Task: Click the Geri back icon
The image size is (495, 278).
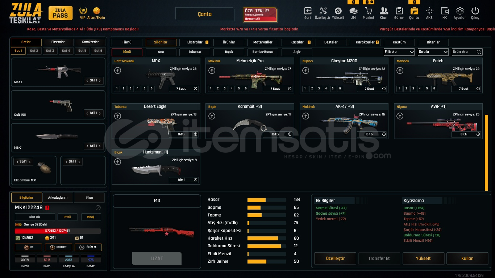Action: click(308, 11)
